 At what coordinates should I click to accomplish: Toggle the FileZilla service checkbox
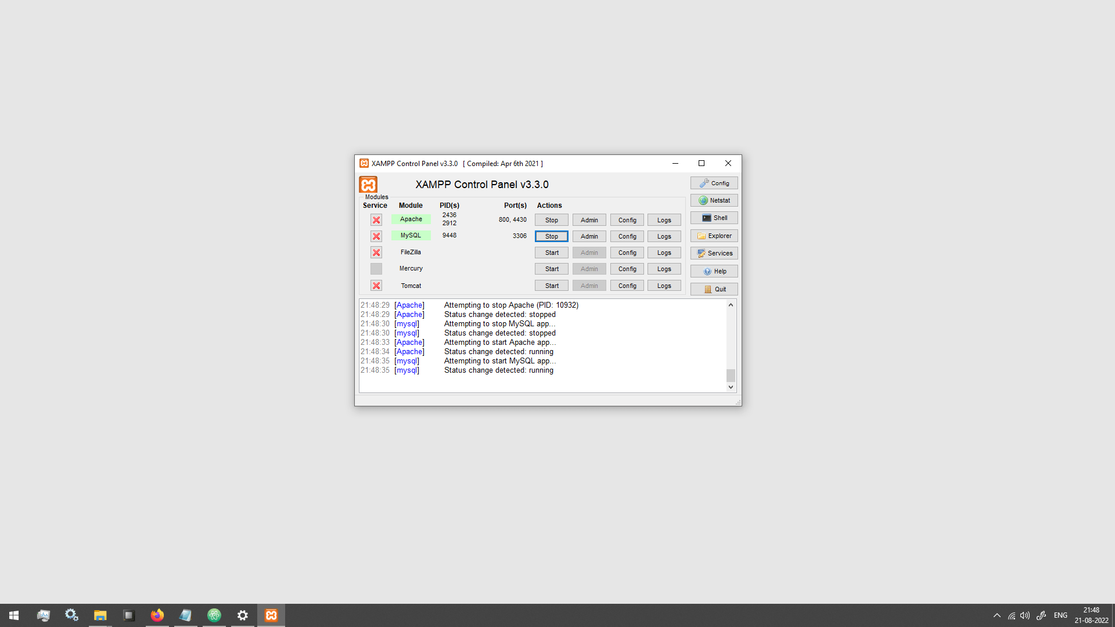(x=376, y=253)
